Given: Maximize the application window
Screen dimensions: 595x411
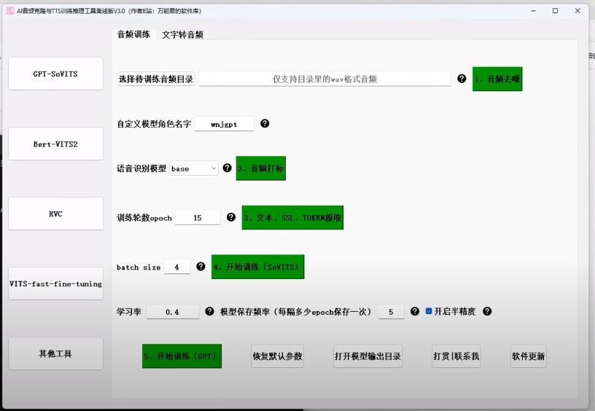Looking at the screenshot, I should coord(555,11).
